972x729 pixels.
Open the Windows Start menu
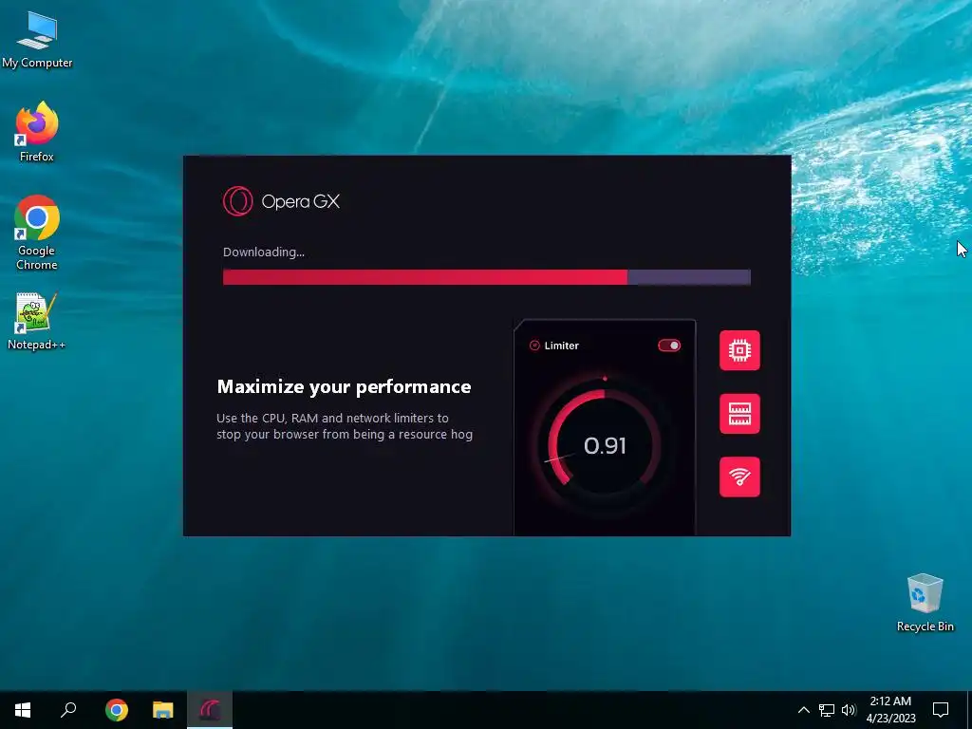23,710
